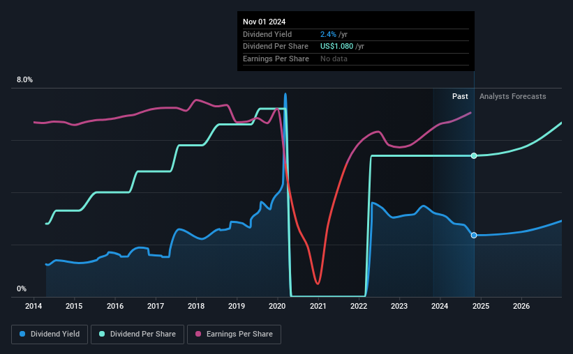Click the 2024 x-axis year label
Image resolution: width=573 pixels, height=354 pixels.
(x=440, y=306)
